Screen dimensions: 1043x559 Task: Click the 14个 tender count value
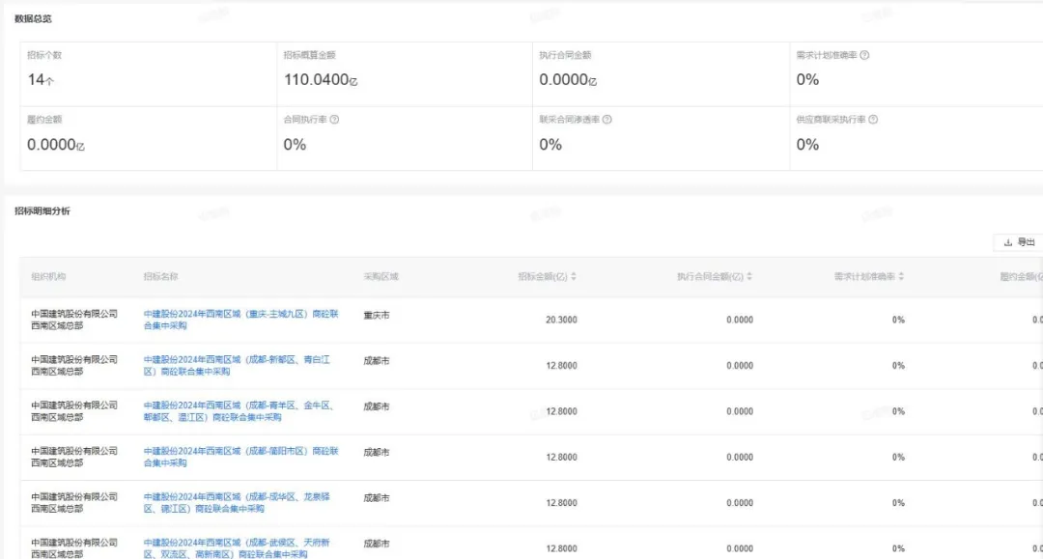pos(41,80)
